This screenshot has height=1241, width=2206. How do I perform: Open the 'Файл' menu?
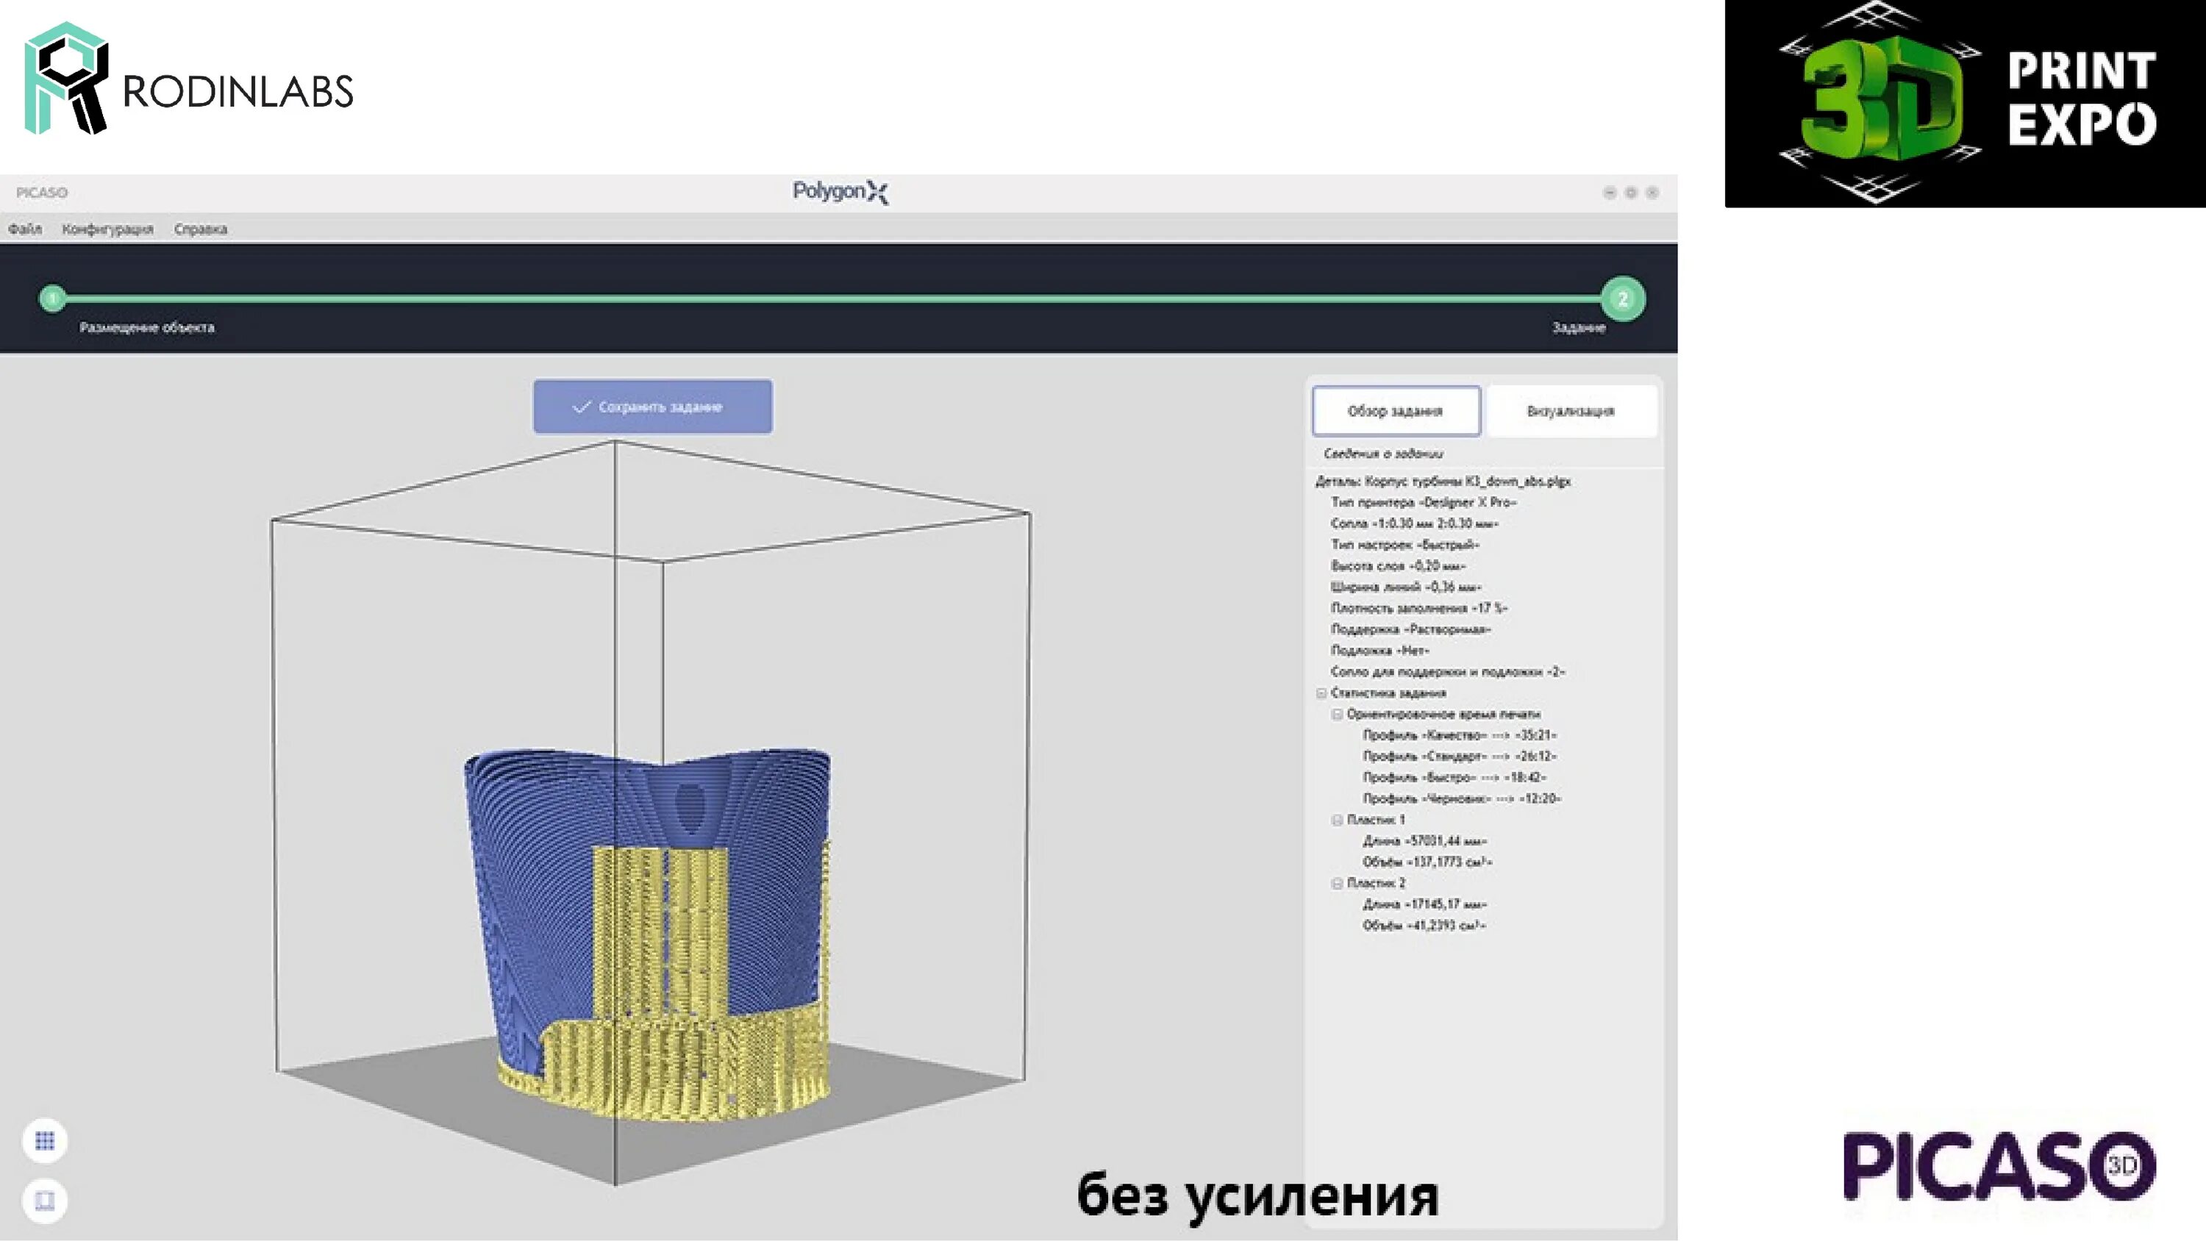[x=25, y=229]
